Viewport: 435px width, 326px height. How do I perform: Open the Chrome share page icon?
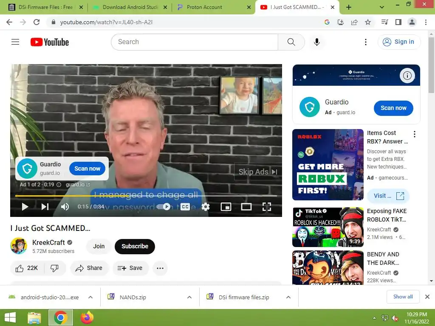[x=354, y=22]
